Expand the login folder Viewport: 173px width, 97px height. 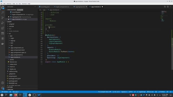22,38
